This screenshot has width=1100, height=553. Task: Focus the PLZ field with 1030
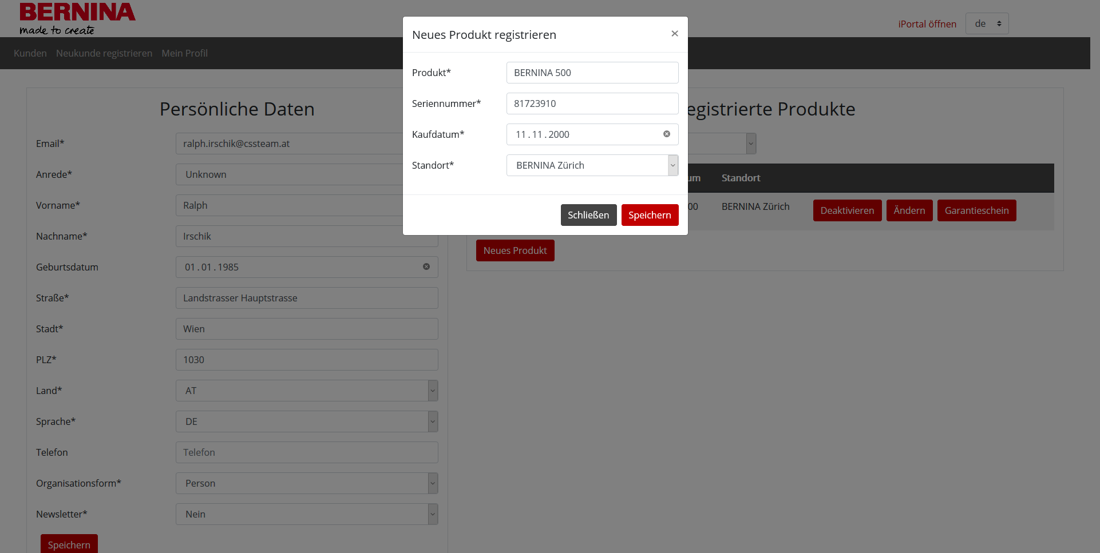pos(307,360)
